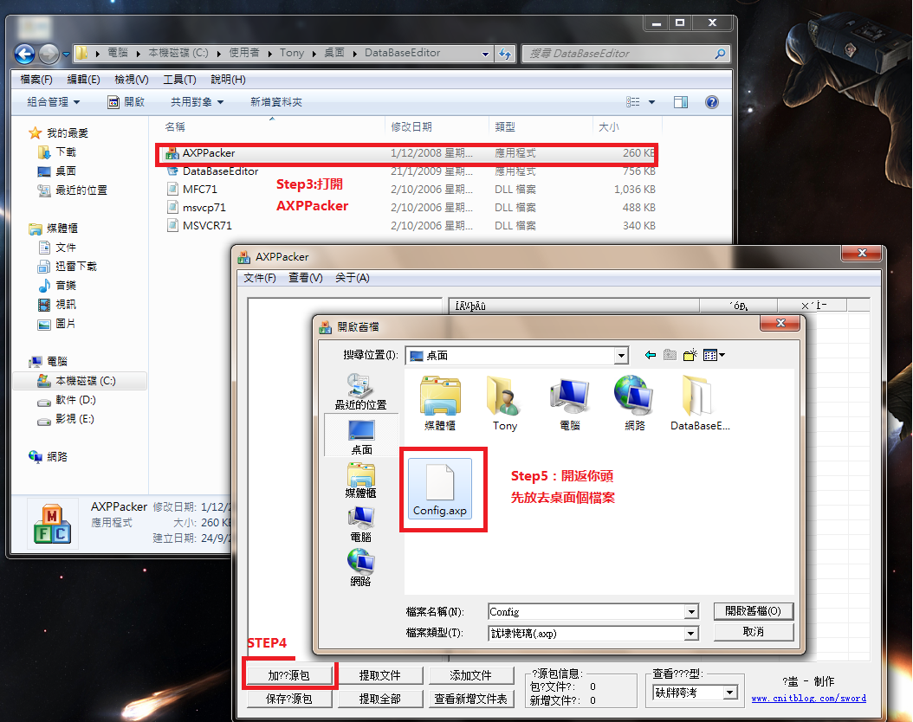Select Tony user folder icon in dialog

(x=504, y=403)
